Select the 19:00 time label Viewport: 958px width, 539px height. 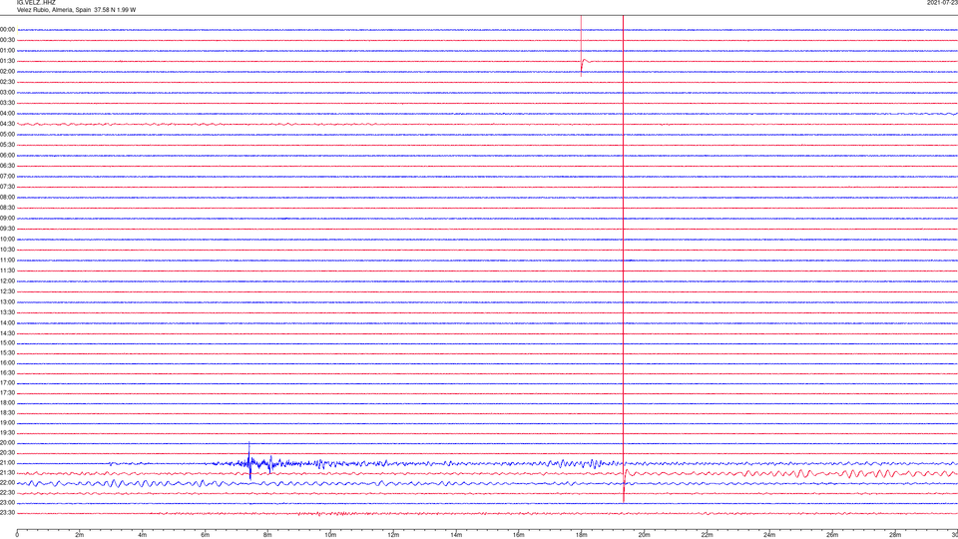click(7, 423)
